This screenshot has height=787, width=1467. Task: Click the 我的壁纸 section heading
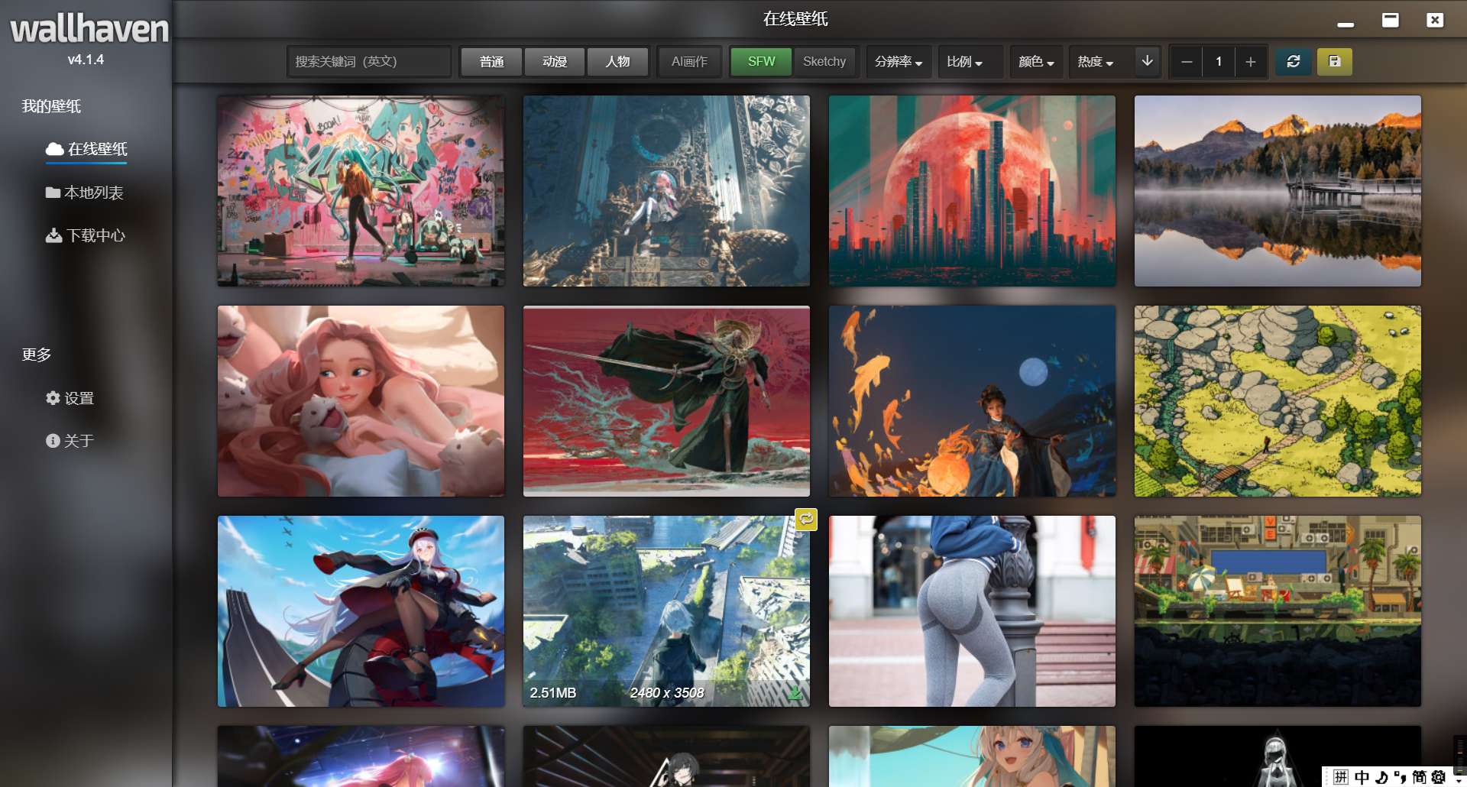pyautogui.click(x=51, y=106)
